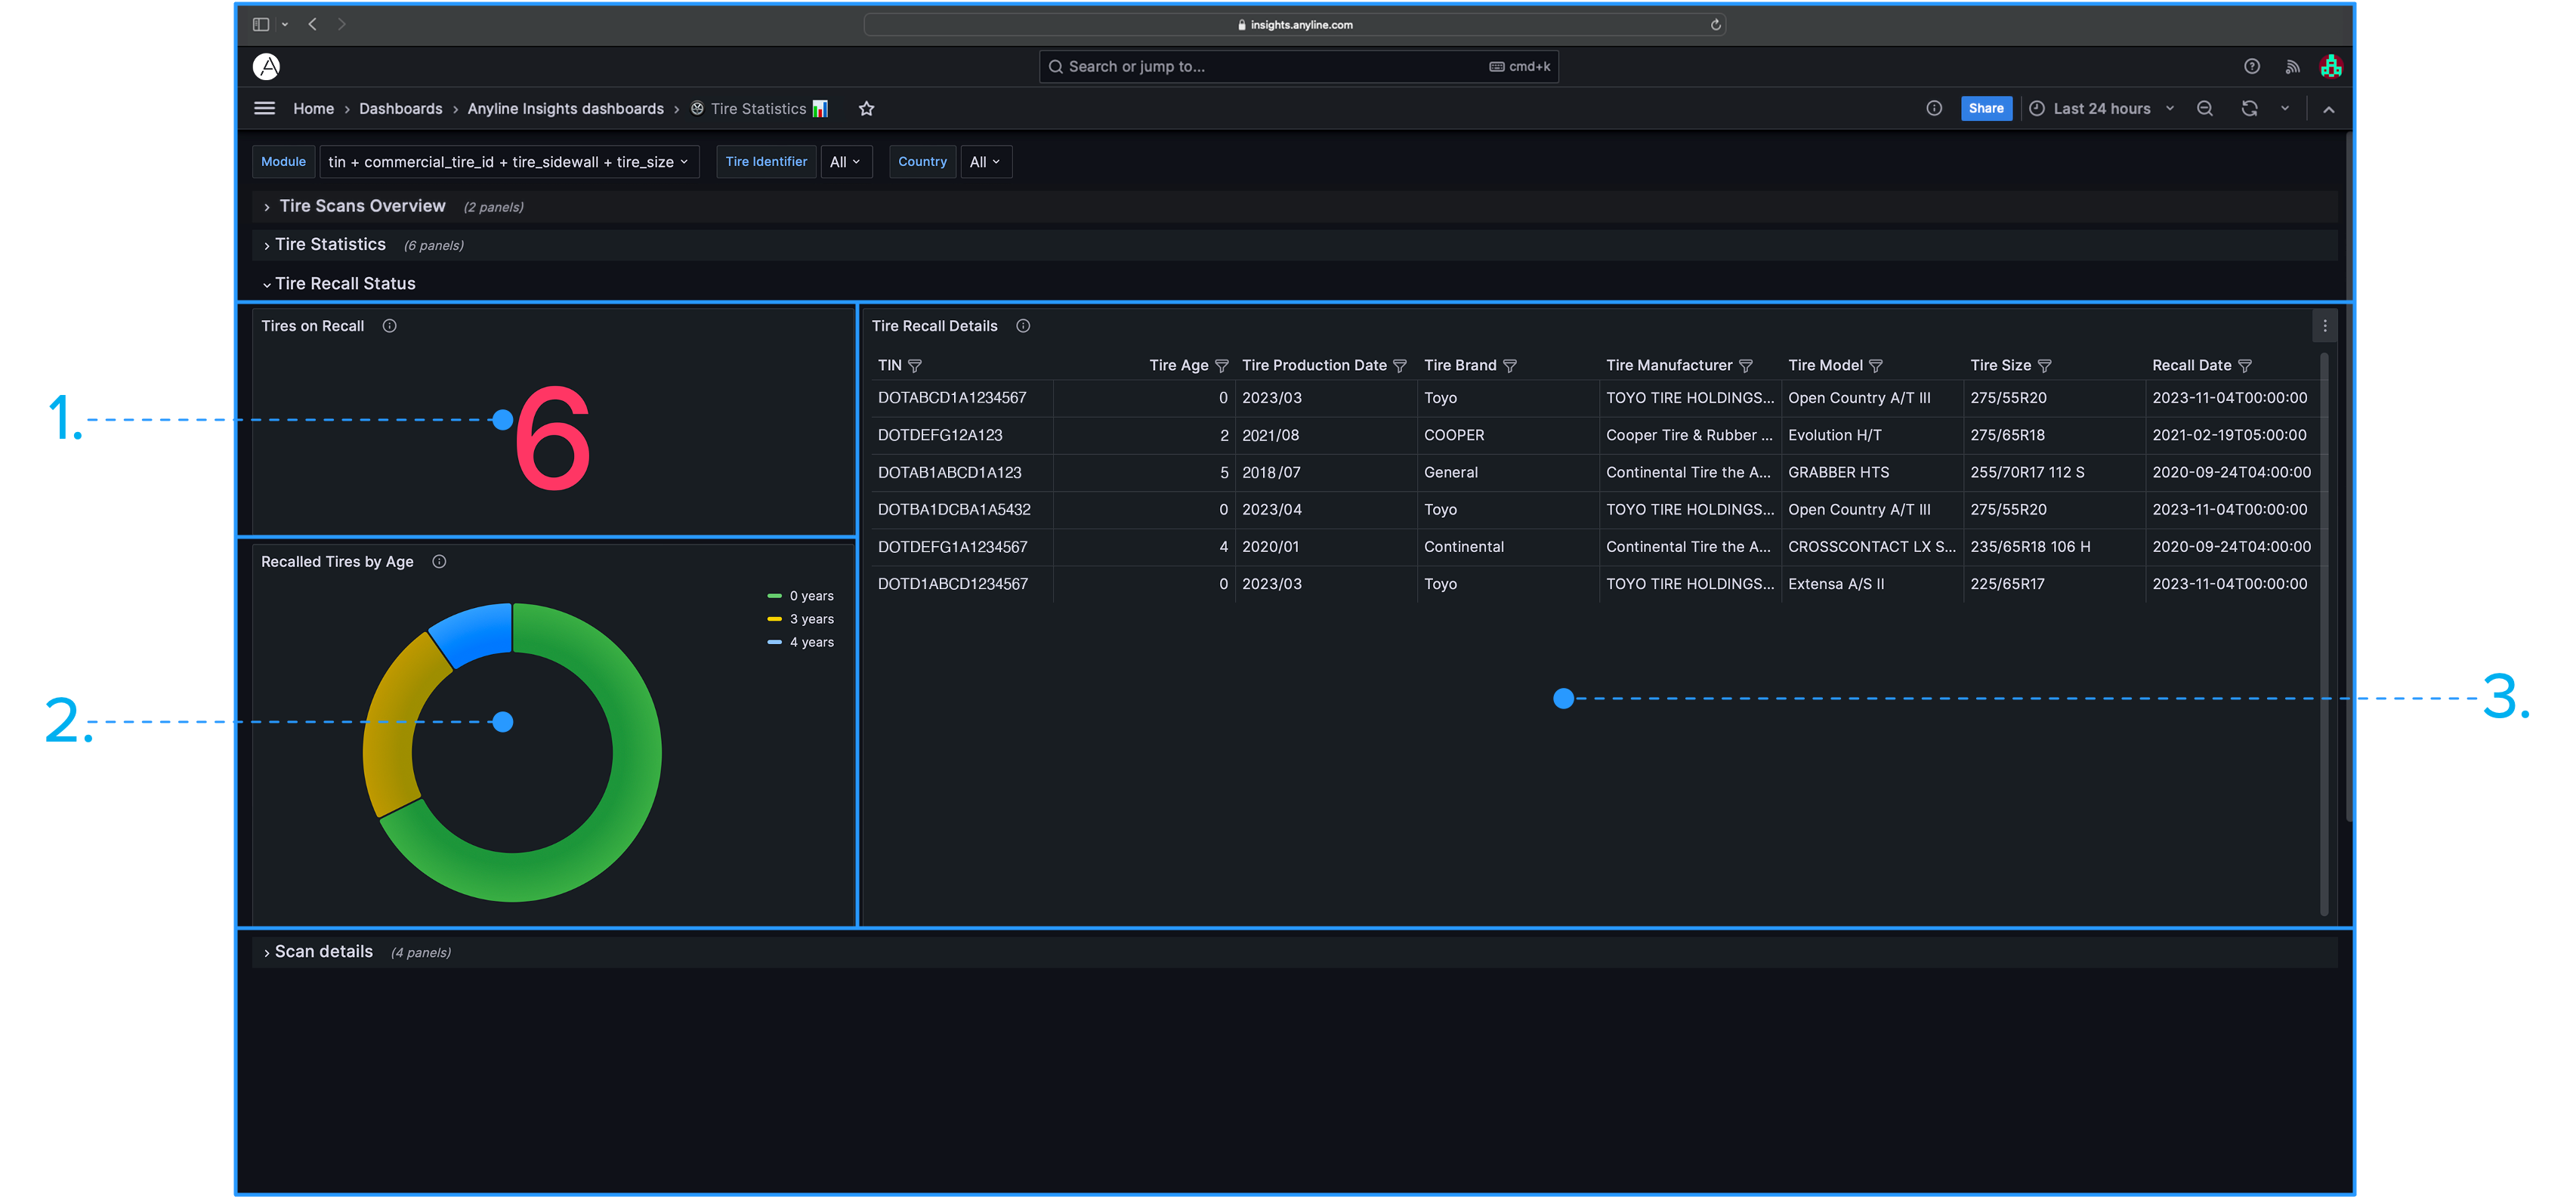Click the Tire Recall Details panel menu dots
The height and width of the screenshot is (1197, 2576).
click(x=2325, y=326)
